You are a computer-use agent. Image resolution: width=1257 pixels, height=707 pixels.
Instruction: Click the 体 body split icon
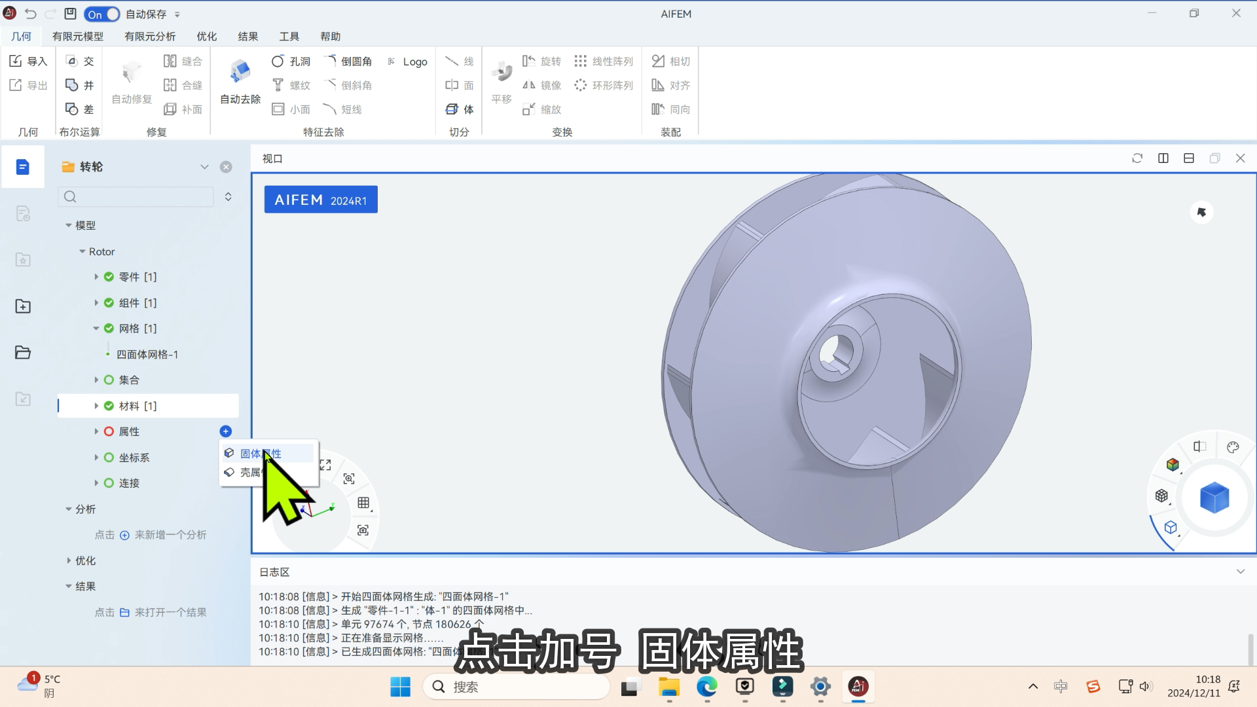click(x=452, y=109)
